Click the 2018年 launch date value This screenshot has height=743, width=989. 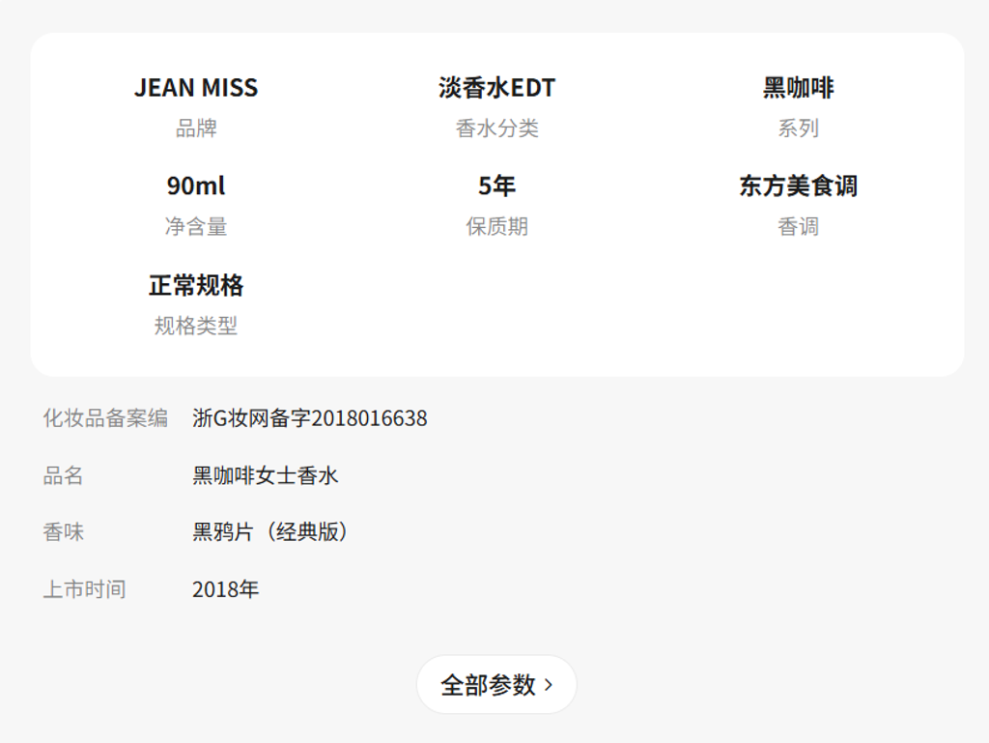click(x=225, y=589)
